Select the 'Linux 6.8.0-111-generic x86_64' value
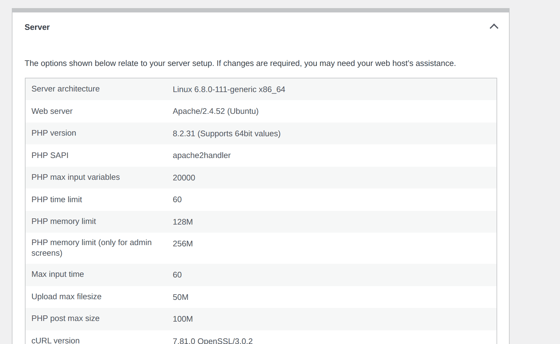 coord(229,90)
